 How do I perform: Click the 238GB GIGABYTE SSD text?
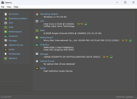[x=72, y=57]
